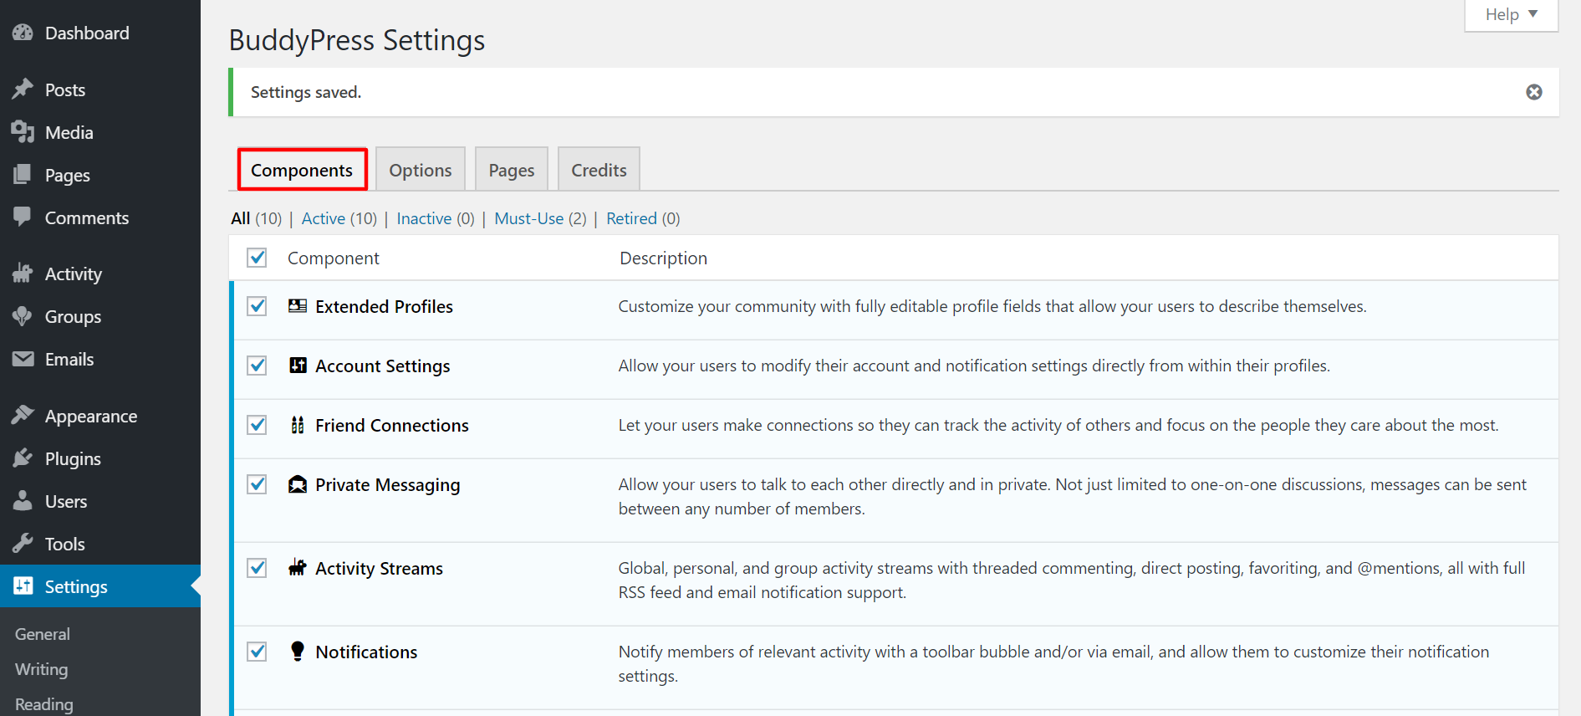This screenshot has width=1581, height=716.
Task: Open the Posts menu
Action: 100,89
